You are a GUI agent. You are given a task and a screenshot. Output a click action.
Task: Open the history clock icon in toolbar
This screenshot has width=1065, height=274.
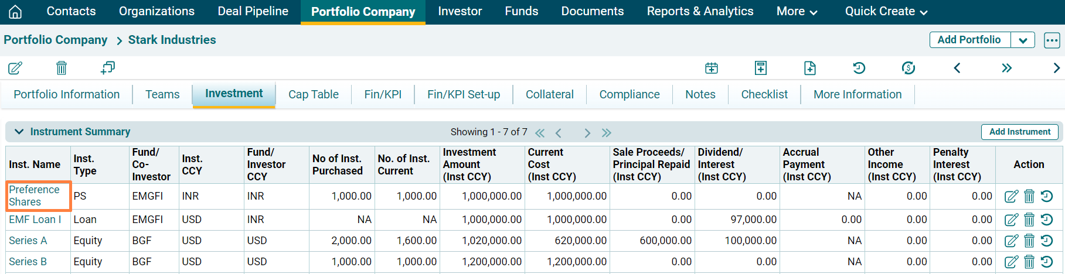[859, 68]
